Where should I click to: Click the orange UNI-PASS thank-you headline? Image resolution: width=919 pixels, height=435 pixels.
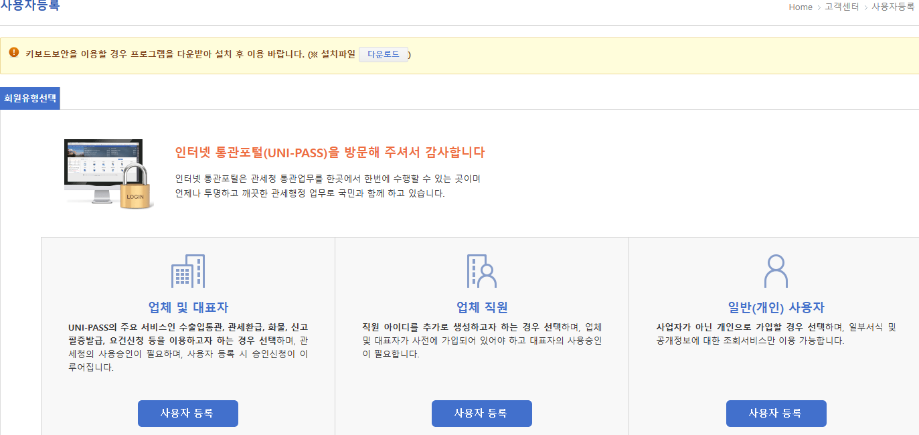click(x=329, y=153)
